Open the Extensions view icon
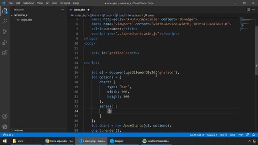 5,53
